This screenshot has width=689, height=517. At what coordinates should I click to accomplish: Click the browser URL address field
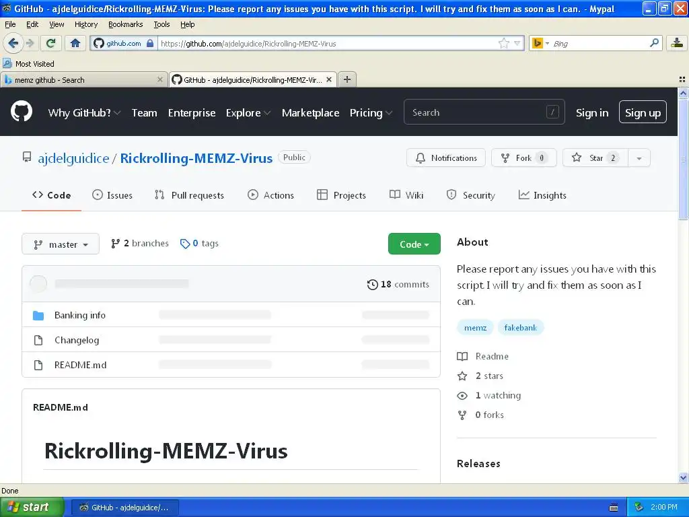(x=328, y=43)
